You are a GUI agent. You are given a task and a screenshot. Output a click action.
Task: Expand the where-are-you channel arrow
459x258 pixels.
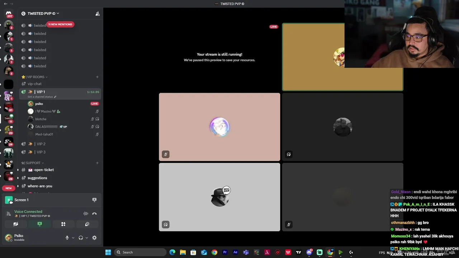click(18, 186)
